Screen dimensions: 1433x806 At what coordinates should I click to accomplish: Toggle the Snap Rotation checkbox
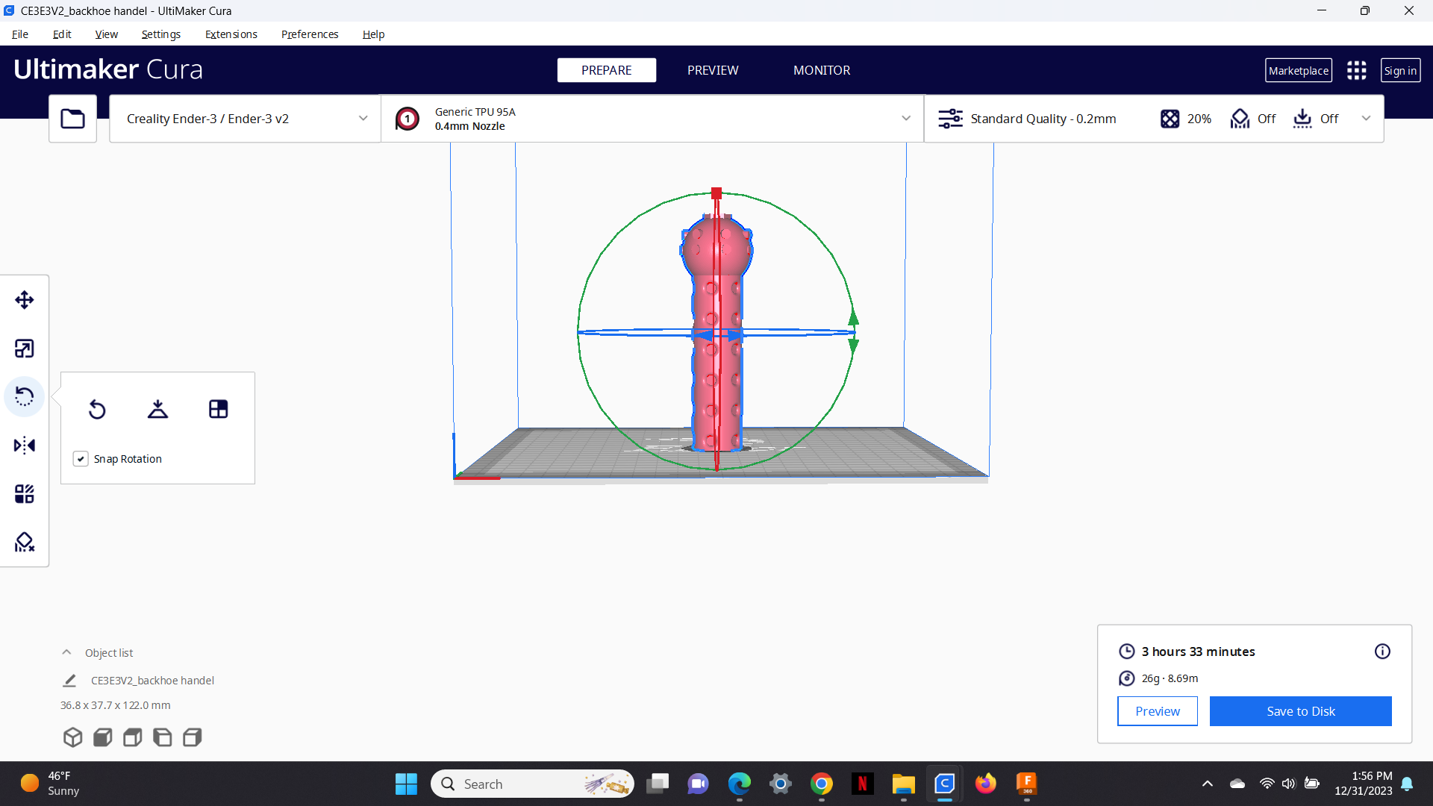click(81, 459)
